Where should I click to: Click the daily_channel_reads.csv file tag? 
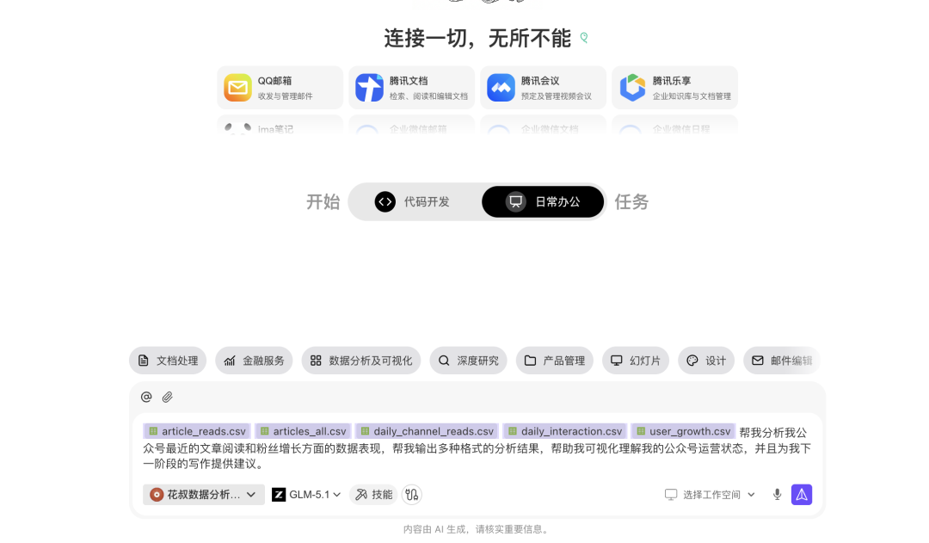click(428, 431)
